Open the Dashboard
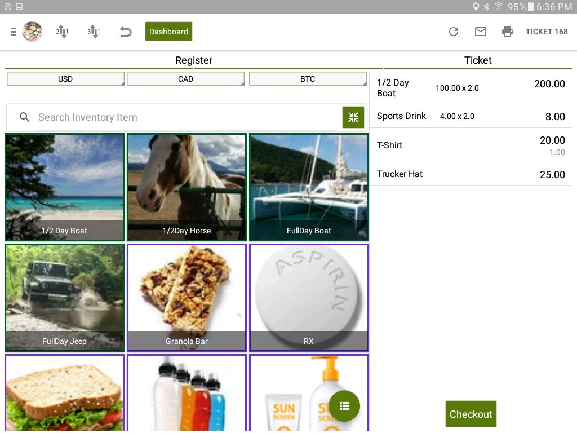577x433 pixels. click(x=168, y=32)
